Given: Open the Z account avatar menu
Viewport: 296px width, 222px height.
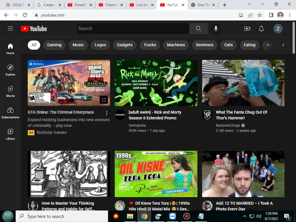Looking at the screenshot, I should 278,29.
